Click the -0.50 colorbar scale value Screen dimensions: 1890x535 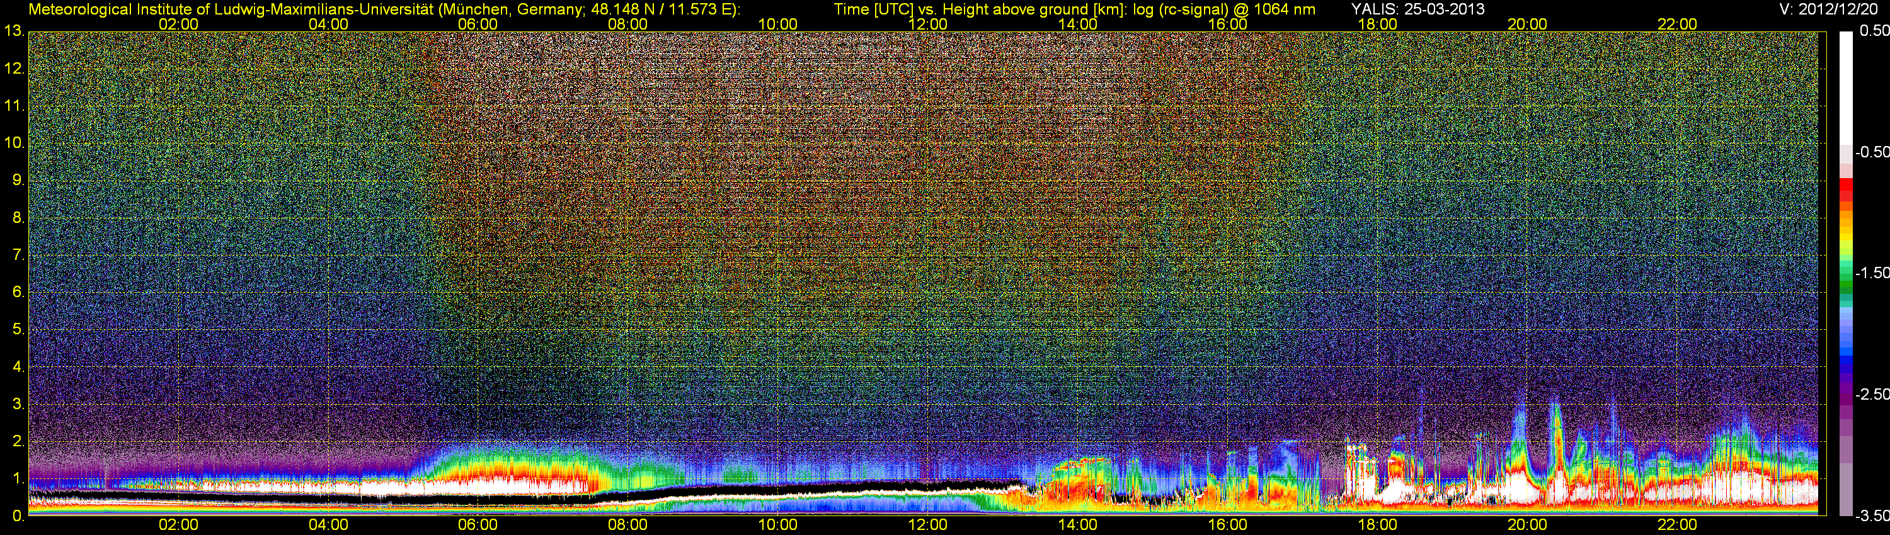[x=1872, y=152]
